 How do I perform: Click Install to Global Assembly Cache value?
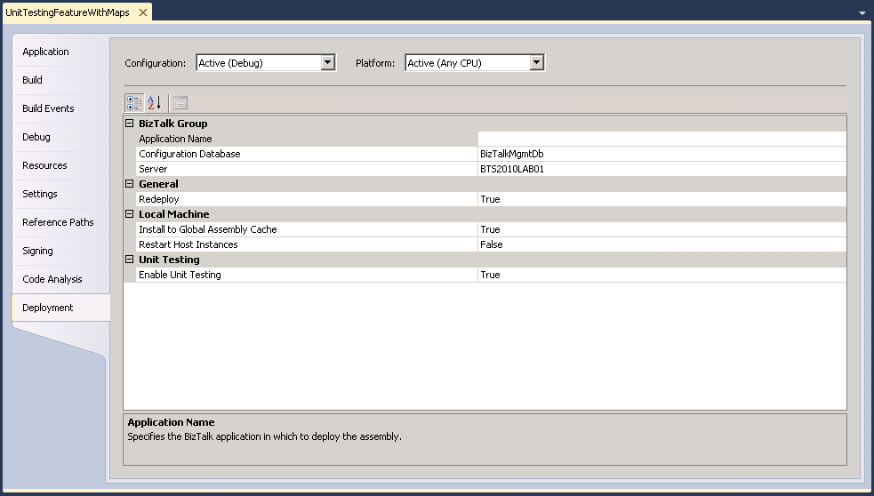662,229
